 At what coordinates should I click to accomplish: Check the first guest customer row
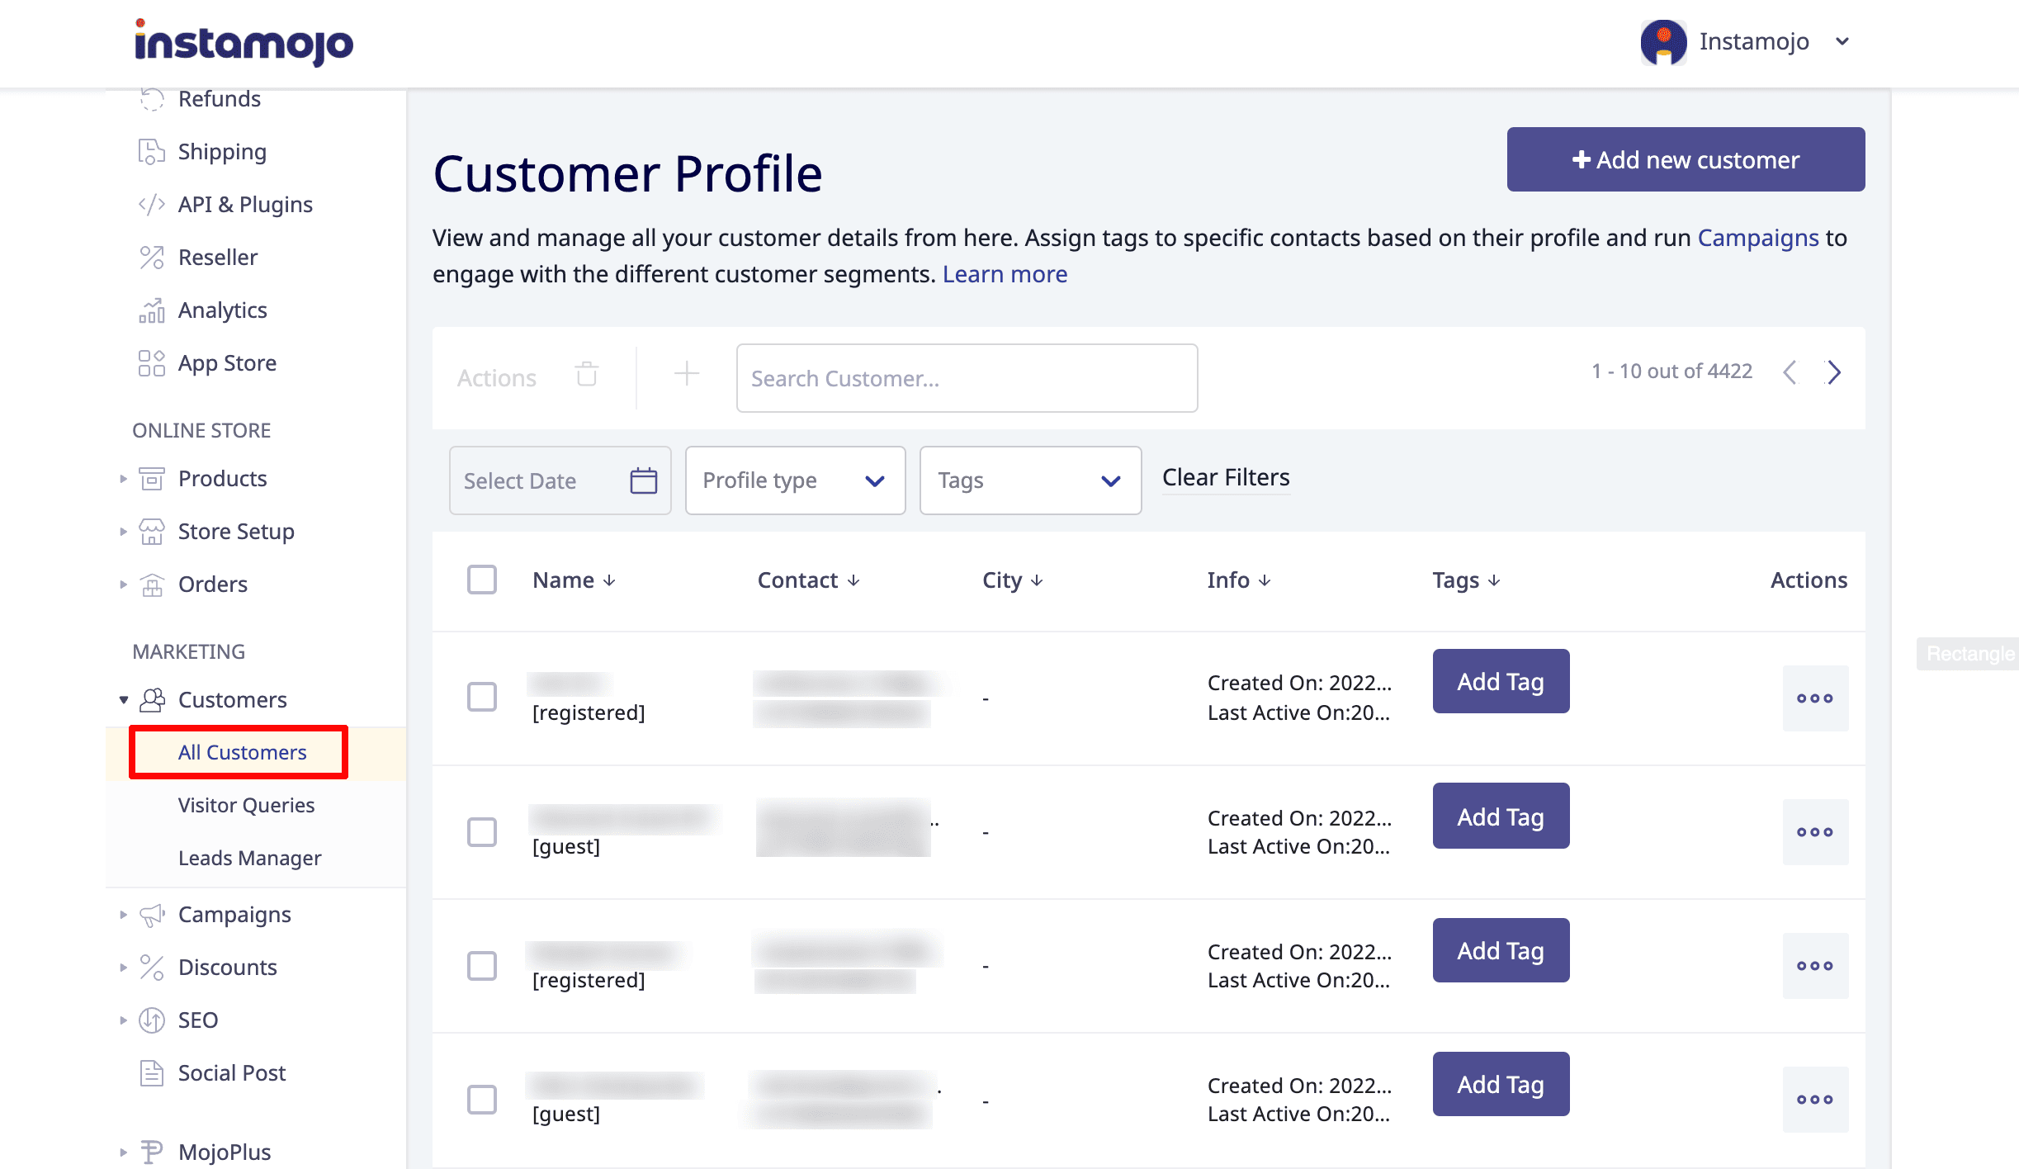point(482,832)
